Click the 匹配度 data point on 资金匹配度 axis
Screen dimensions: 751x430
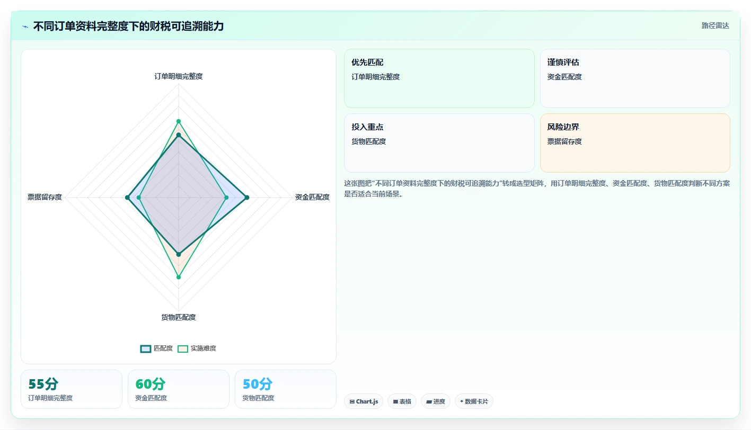pos(246,198)
